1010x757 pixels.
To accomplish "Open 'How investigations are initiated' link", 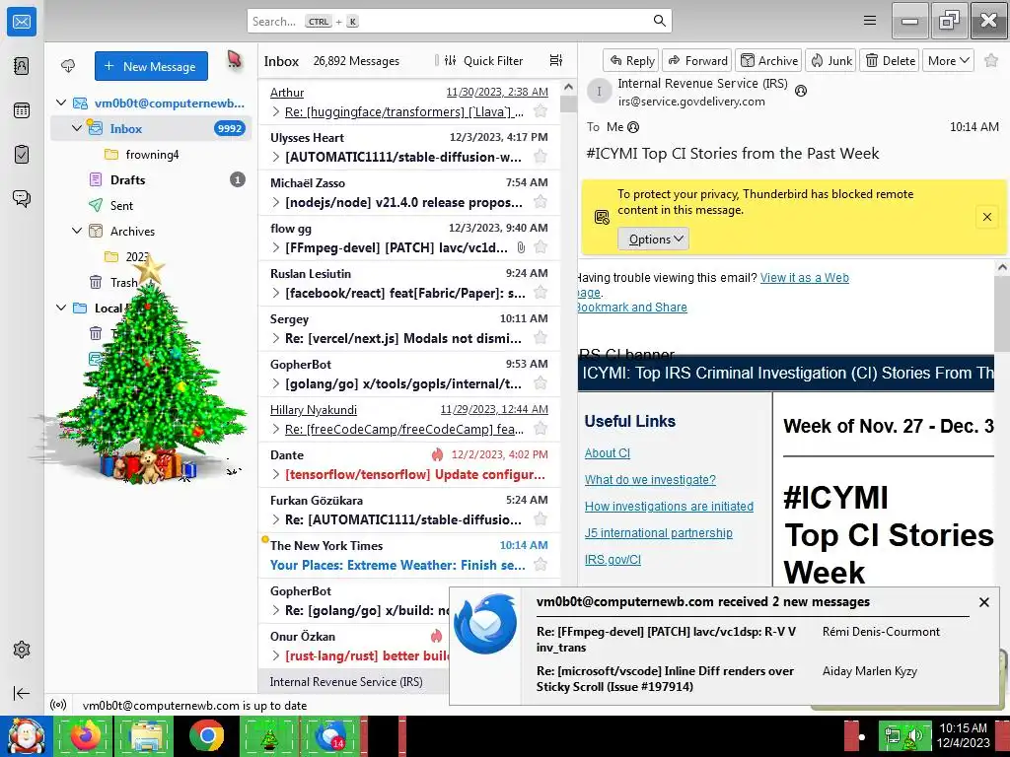I will 669,507.
